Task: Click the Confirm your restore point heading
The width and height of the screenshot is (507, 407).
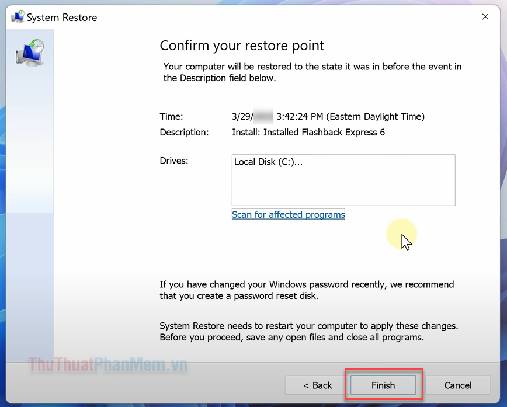Action: (242, 46)
